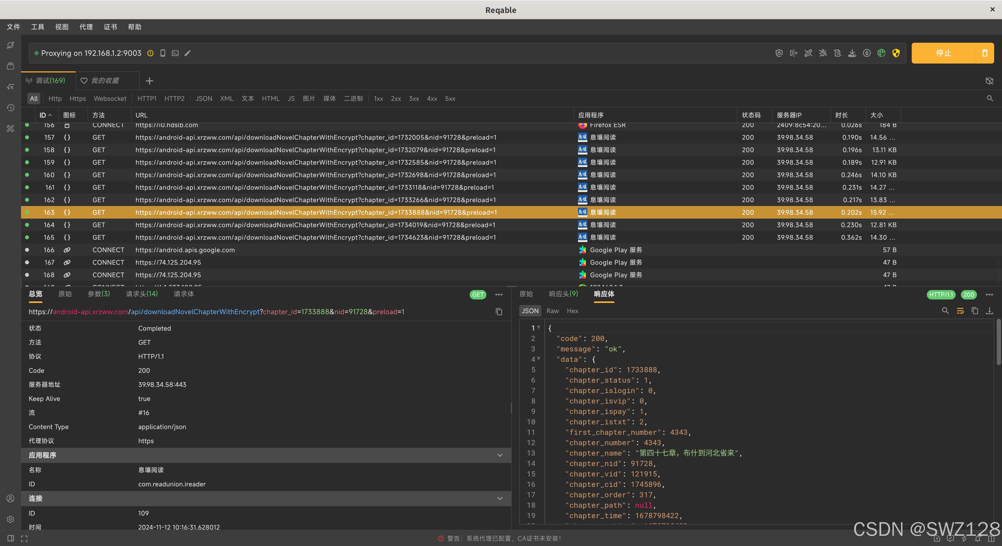Open settings gear in left sidebar
1002x546 pixels.
coord(10,519)
